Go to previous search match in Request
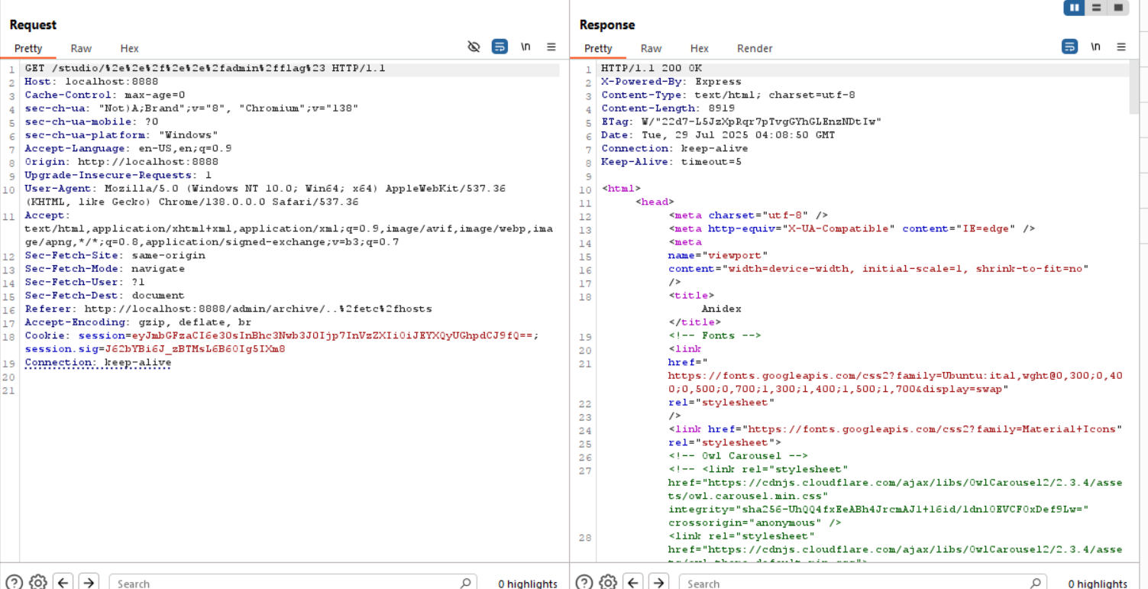 [x=63, y=583]
